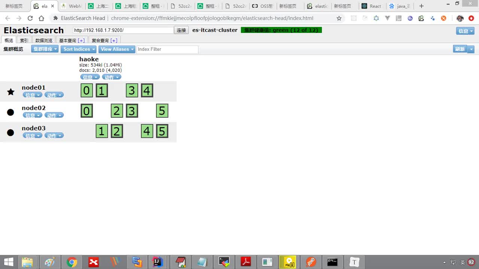479x269 pixels.
Task: Open the haoke index 信息 dropdown
Action: (x=90, y=77)
